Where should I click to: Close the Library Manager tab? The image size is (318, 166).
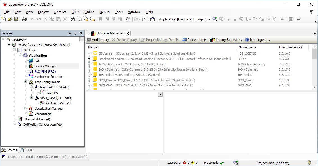coord(128,34)
